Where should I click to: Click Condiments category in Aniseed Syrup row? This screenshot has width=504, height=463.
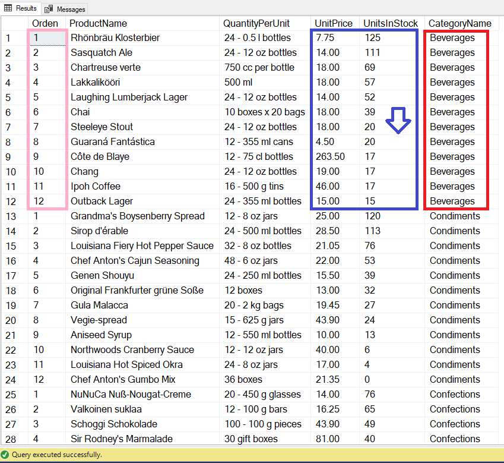tap(462, 335)
